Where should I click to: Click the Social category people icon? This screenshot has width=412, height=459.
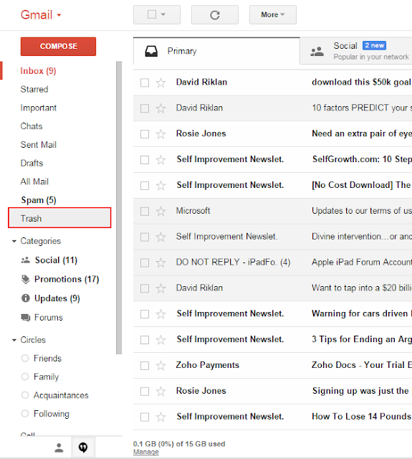pos(26,260)
